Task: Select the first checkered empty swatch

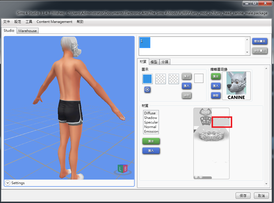Action: pos(160,79)
